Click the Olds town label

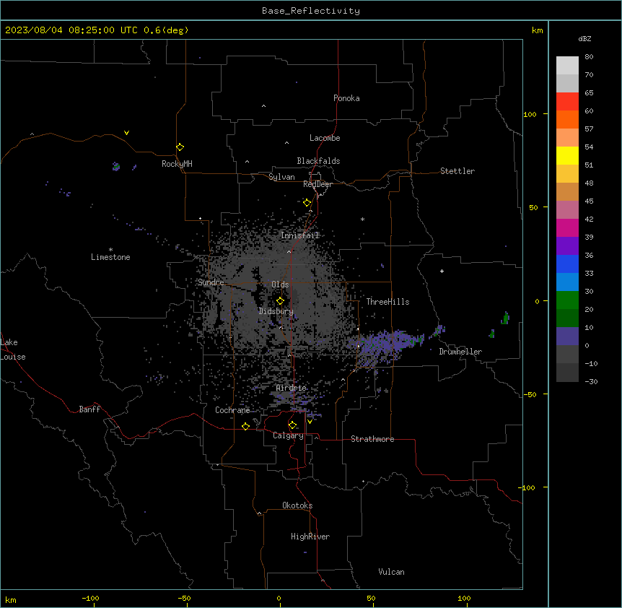click(280, 285)
